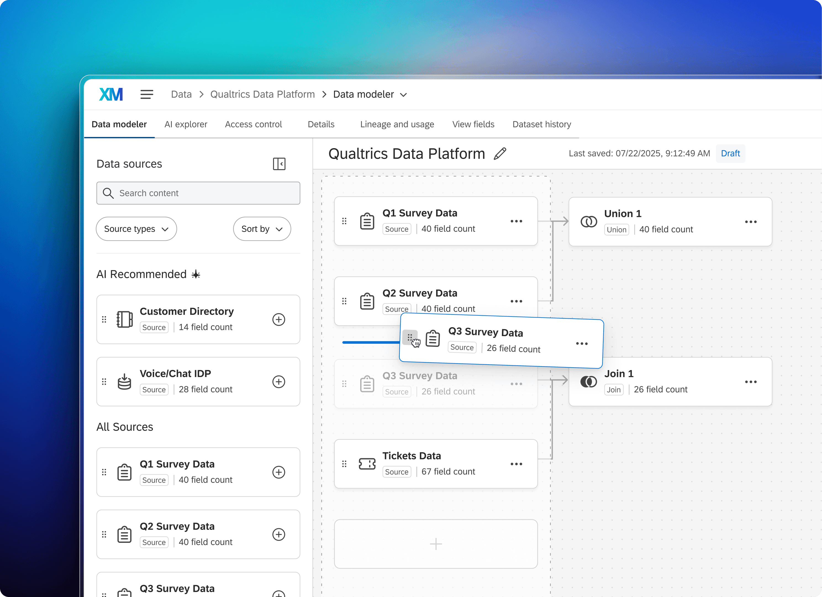Expand the Source types dropdown

point(136,229)
